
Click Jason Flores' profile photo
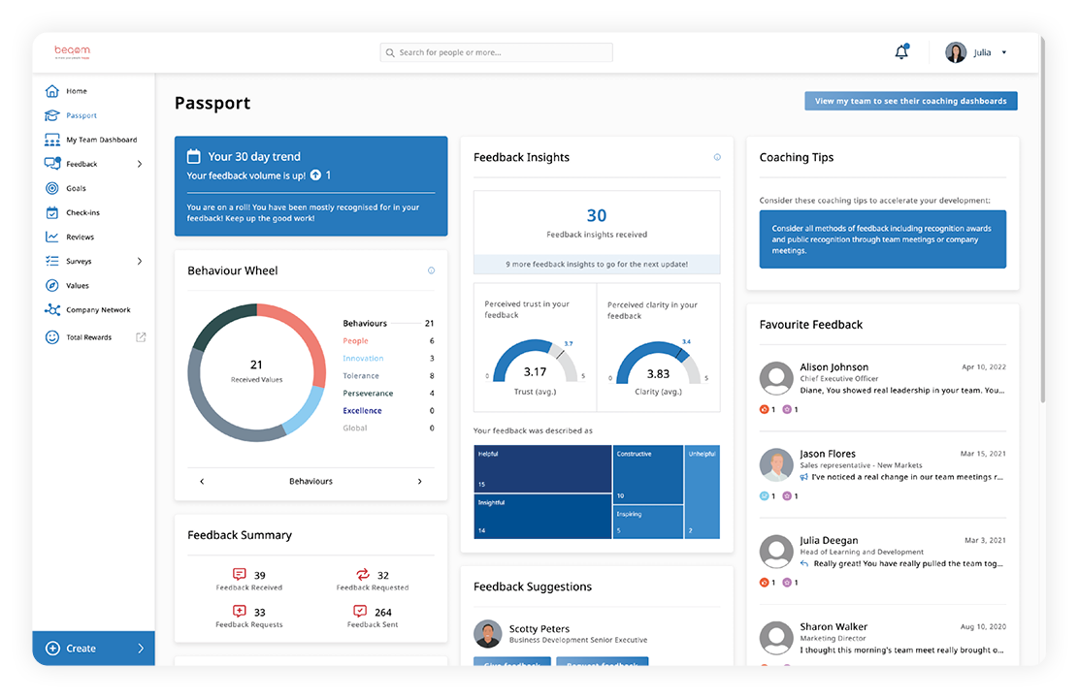coord(776,465)
